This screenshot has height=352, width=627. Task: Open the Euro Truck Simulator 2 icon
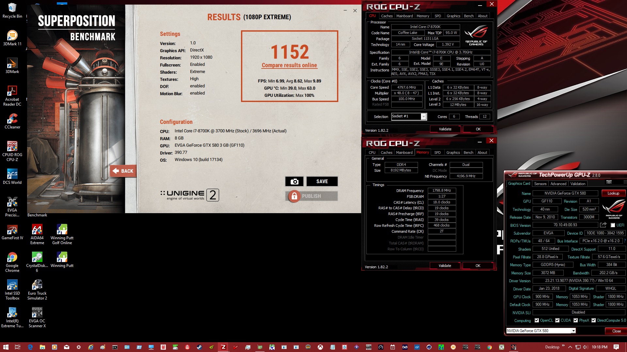point(37,290)
